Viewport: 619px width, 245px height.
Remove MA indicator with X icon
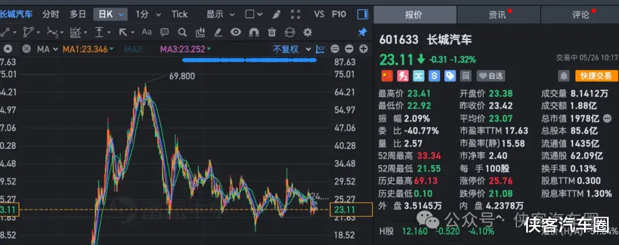pyautogui.click(x=26, y=49)
